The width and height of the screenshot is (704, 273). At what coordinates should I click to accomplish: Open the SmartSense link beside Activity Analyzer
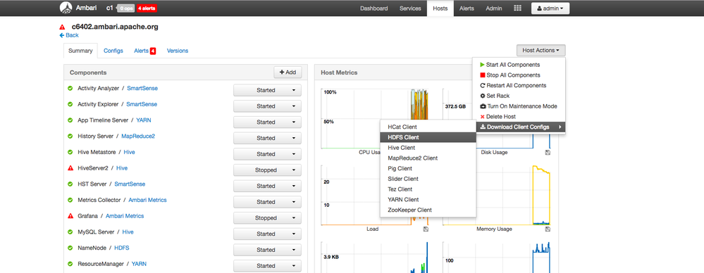pos(142,89)
